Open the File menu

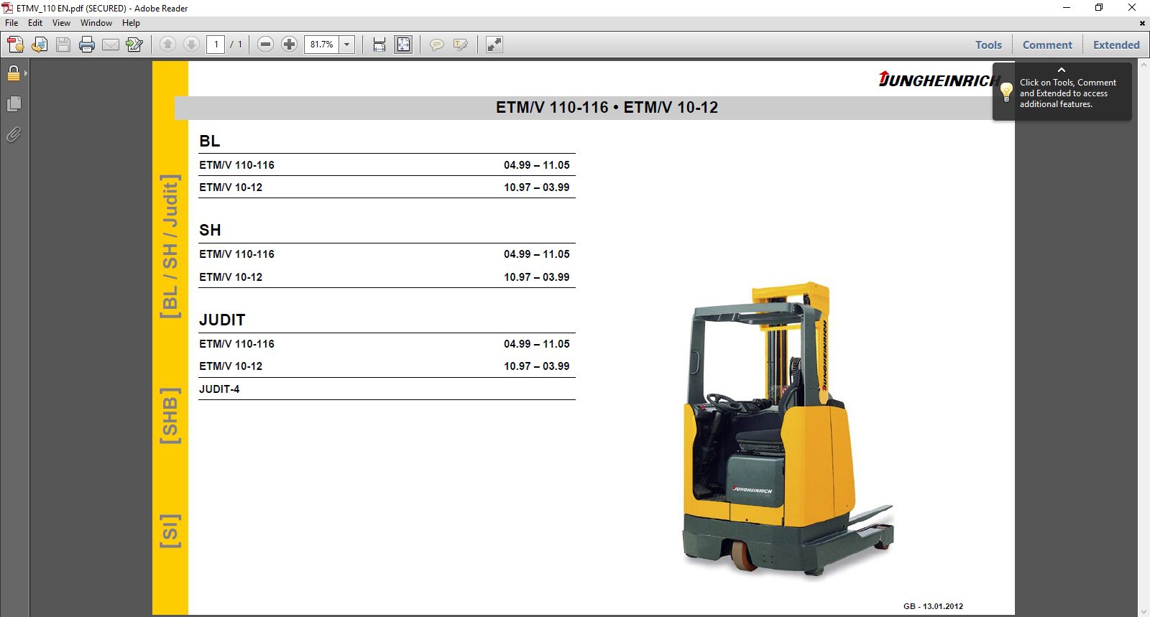[11, 23]
